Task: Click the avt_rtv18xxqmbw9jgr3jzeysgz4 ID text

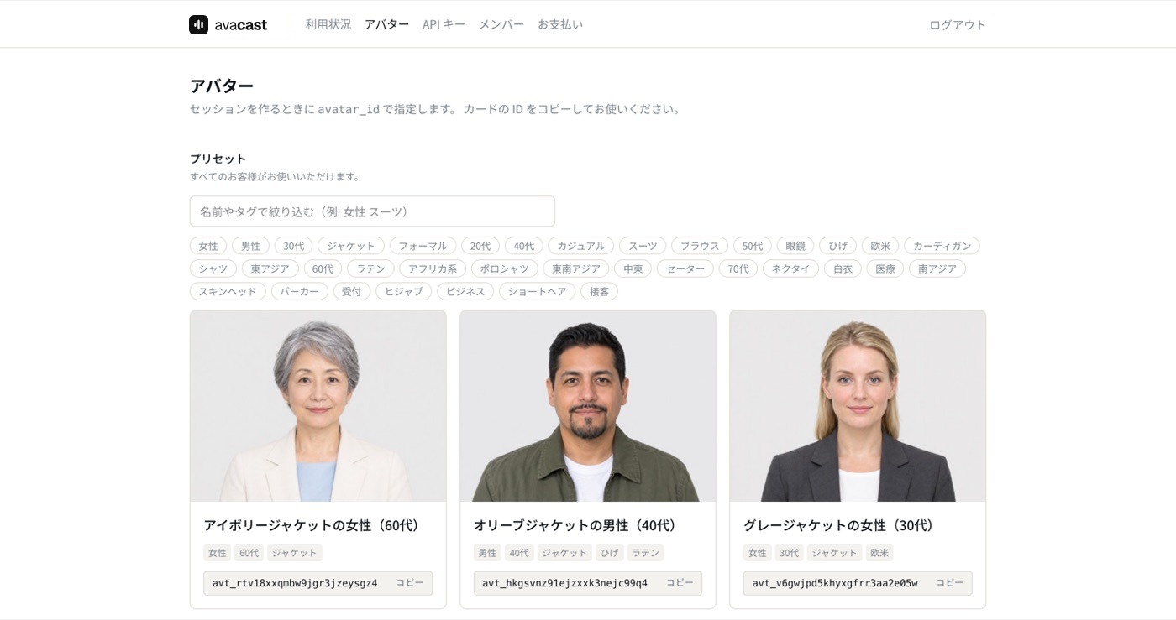Action: (295, 583)
